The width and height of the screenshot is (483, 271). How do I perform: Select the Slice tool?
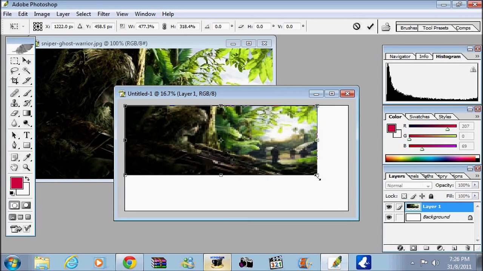click(x=26, y=81)
